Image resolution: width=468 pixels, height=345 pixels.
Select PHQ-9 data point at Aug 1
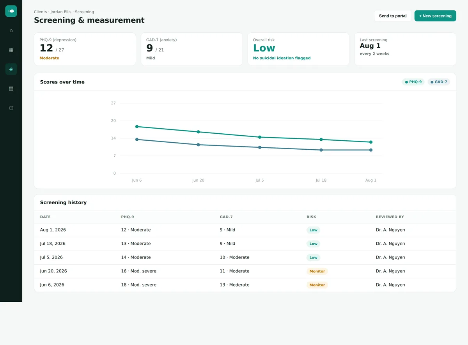[371, 142]
